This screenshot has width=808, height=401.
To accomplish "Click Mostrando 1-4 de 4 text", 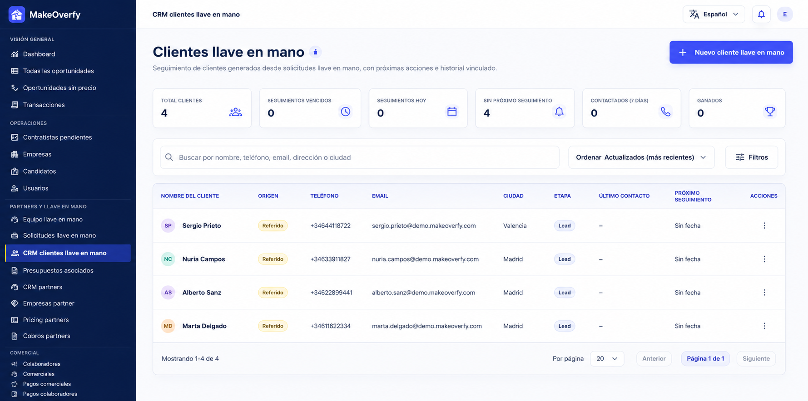I will [x=190, y=359].
